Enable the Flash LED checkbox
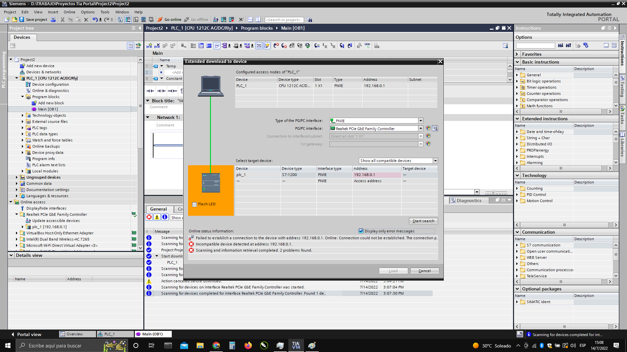 pyautogui.click(x=195, y=204)
